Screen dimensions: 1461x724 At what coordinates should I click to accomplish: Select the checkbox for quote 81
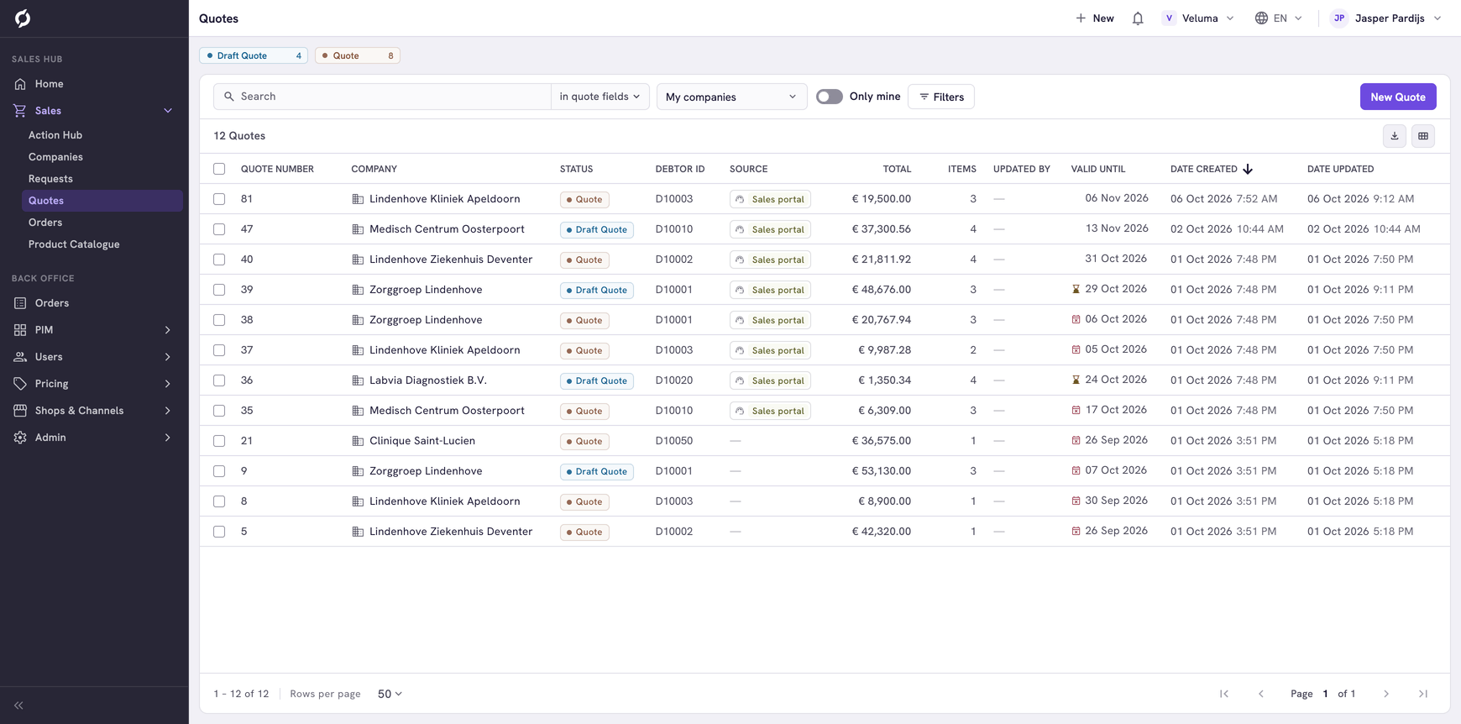click(219, 199)
